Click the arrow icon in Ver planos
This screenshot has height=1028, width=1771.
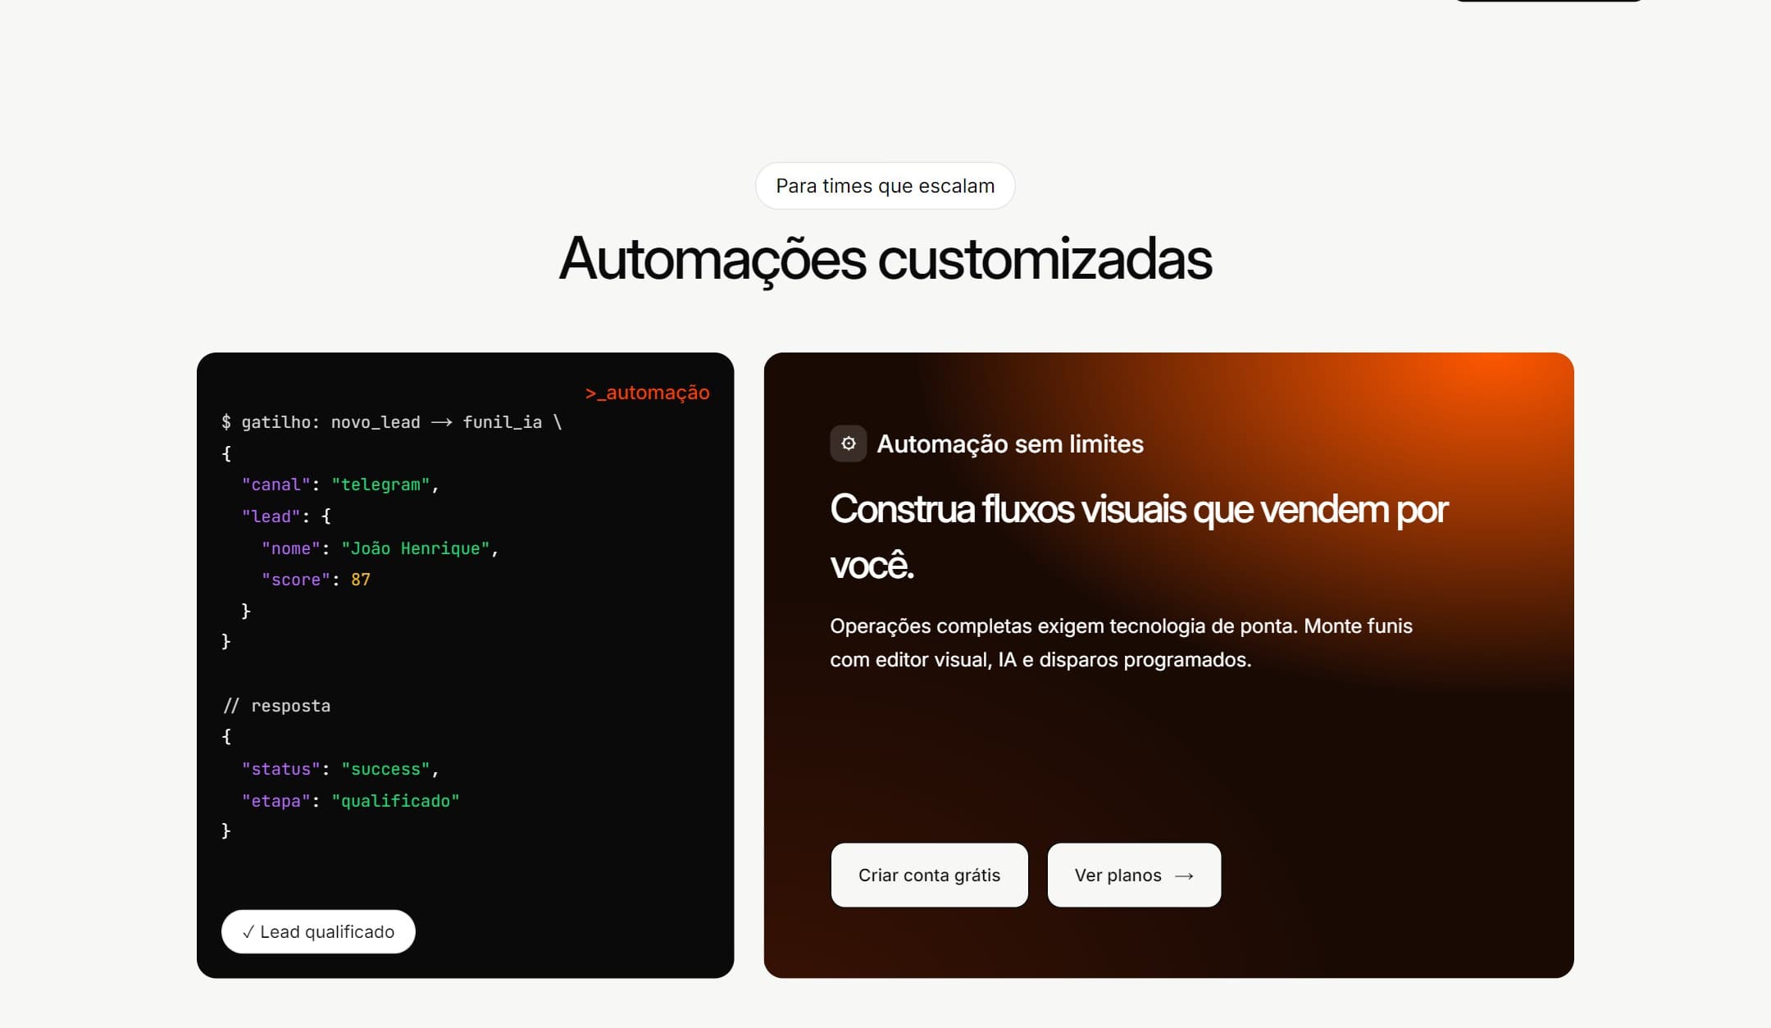[x=1184, y=876]
